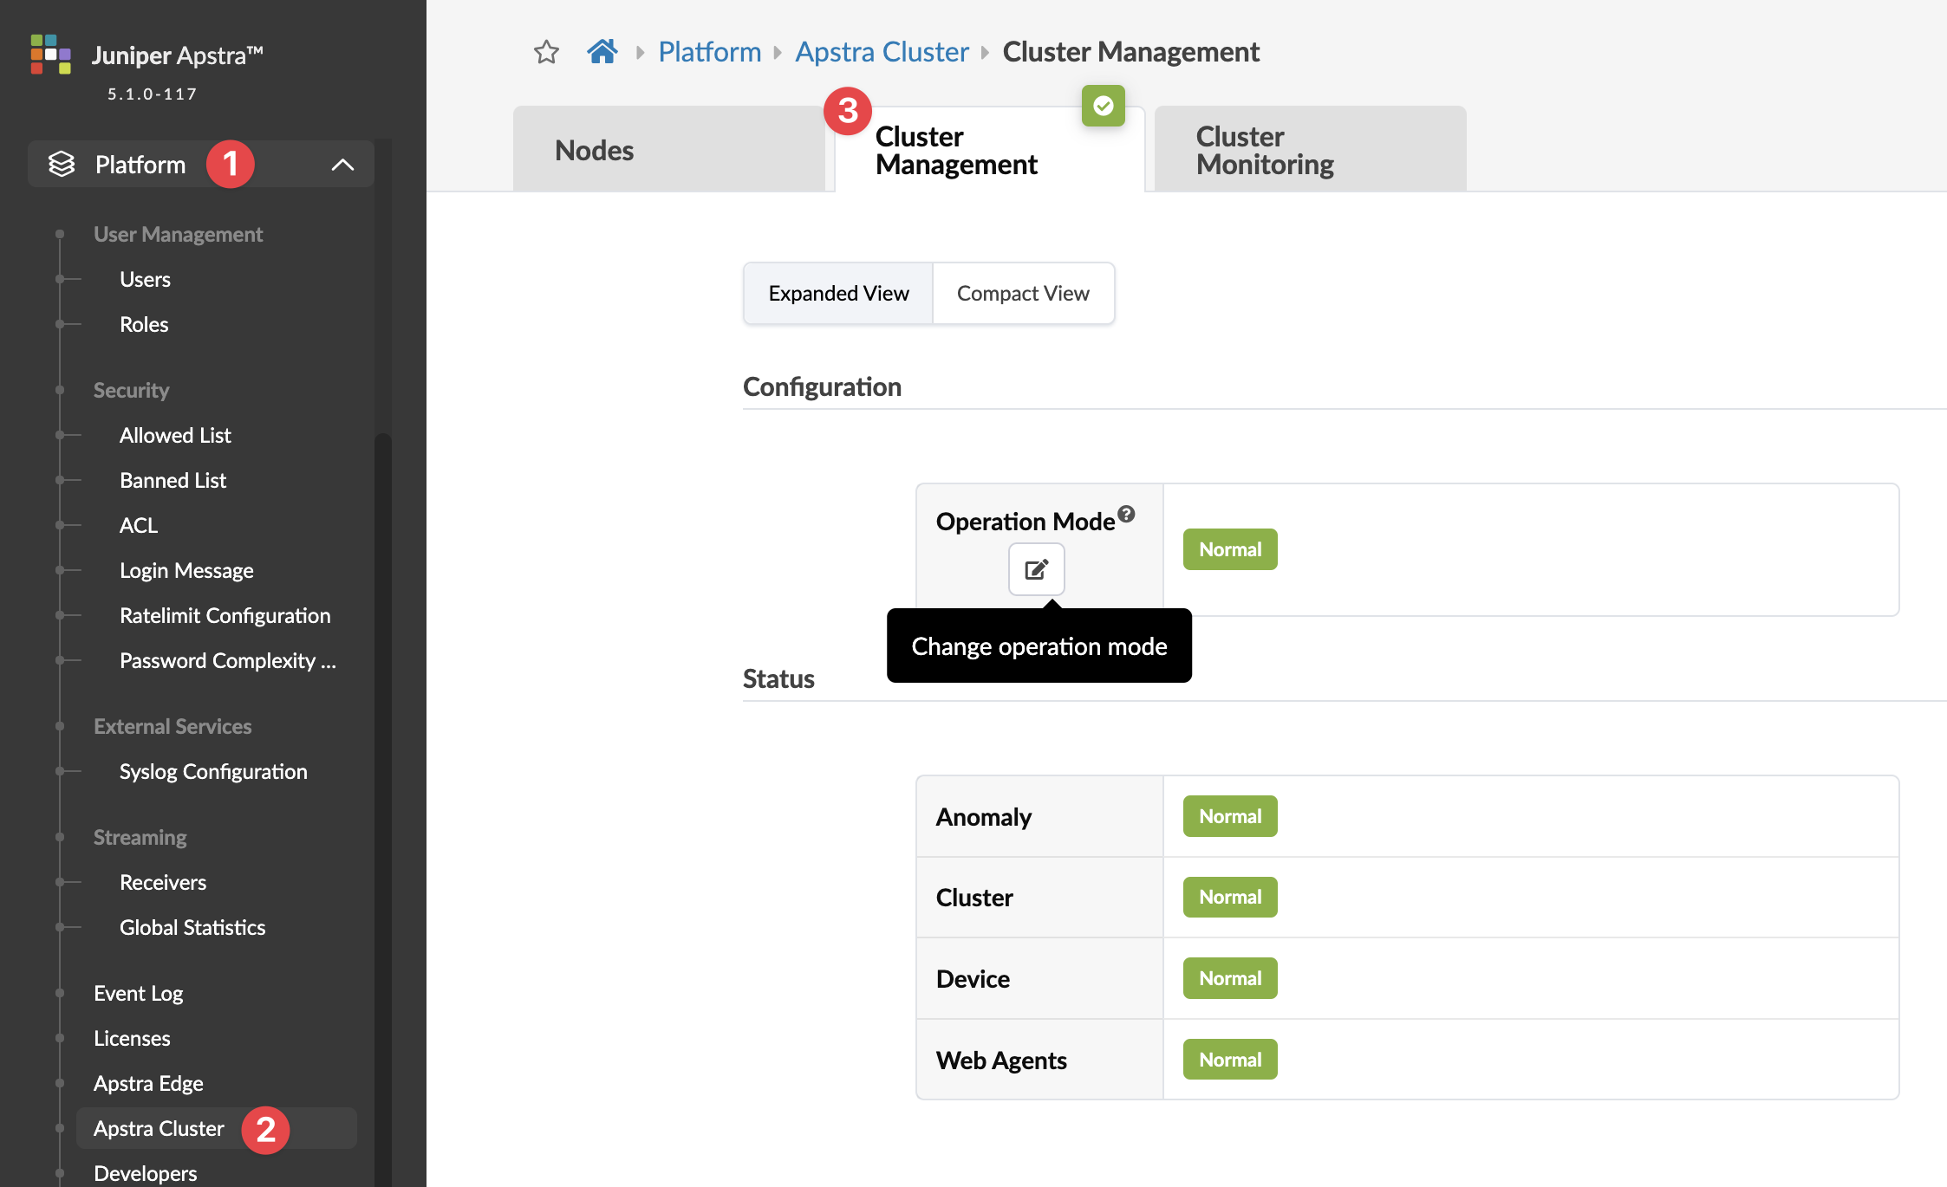This screenshot has width=1947, height=1187.
Task: Select Event Log in sidebar
Action: coord(138,993)
